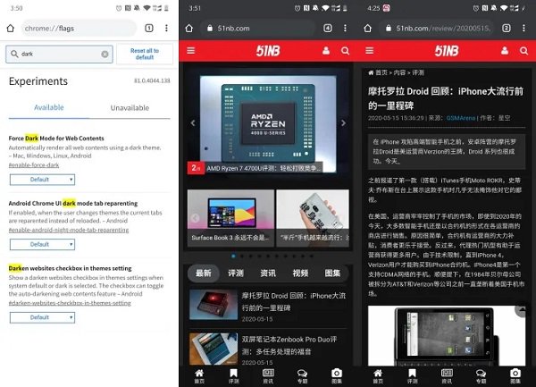
Task: Select the 评测 tab on homepage
Action: (236, 273)
